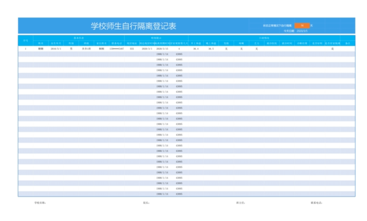Screen dimensions: 367x221
Task: Select morning temperature cell 36.4
Action: pos(195,48)
